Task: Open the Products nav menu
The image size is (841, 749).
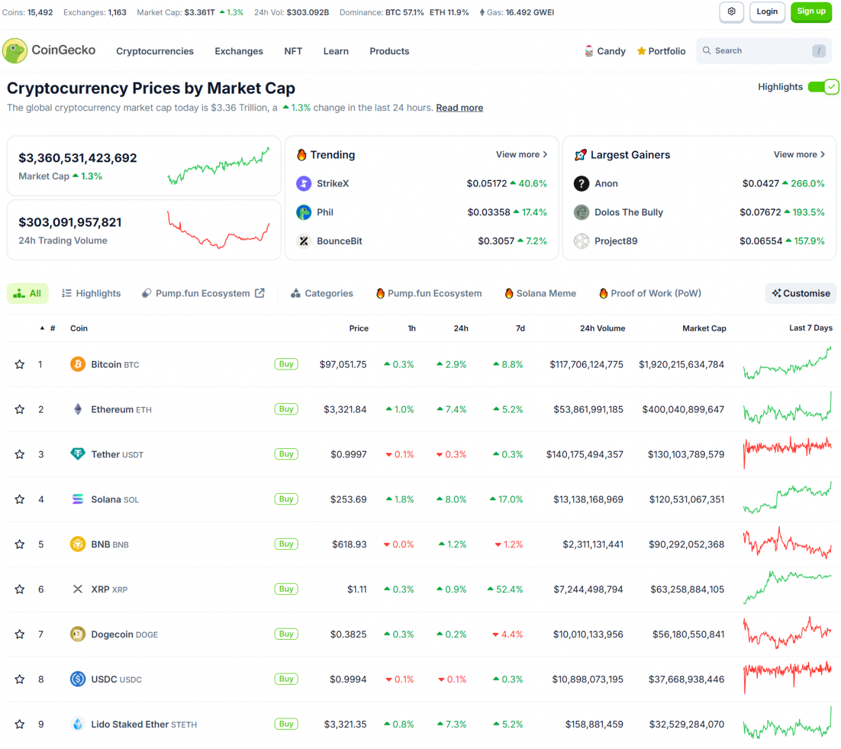Action: 390,51
